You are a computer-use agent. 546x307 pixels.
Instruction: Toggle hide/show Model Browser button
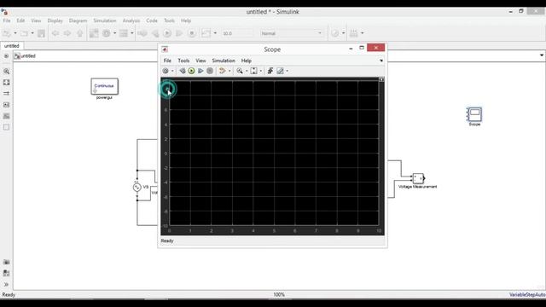pyautogui.click(x=6, y=56)
